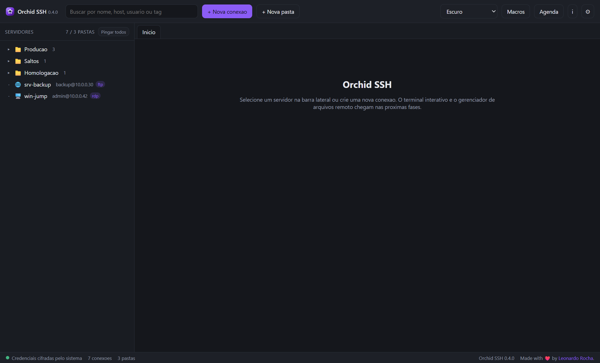
Task: Click 'Orchid SSH 0.4.0' in the footer
Action: 496,358
